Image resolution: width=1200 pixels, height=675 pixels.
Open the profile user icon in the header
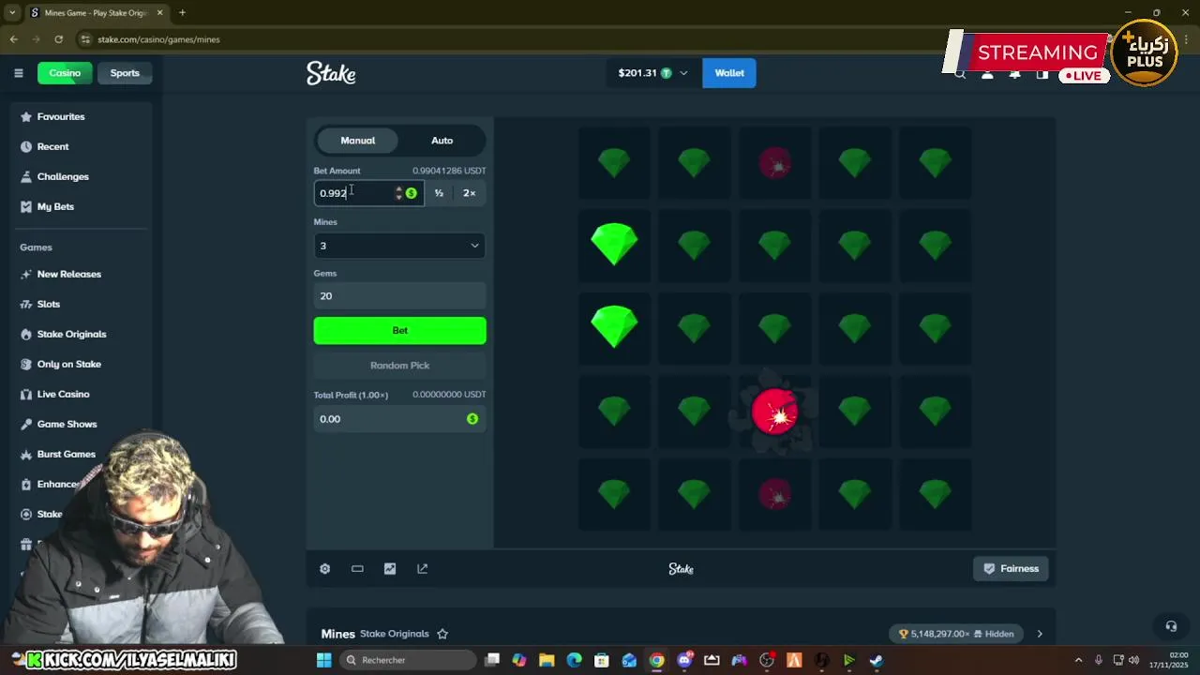(987, 74)
